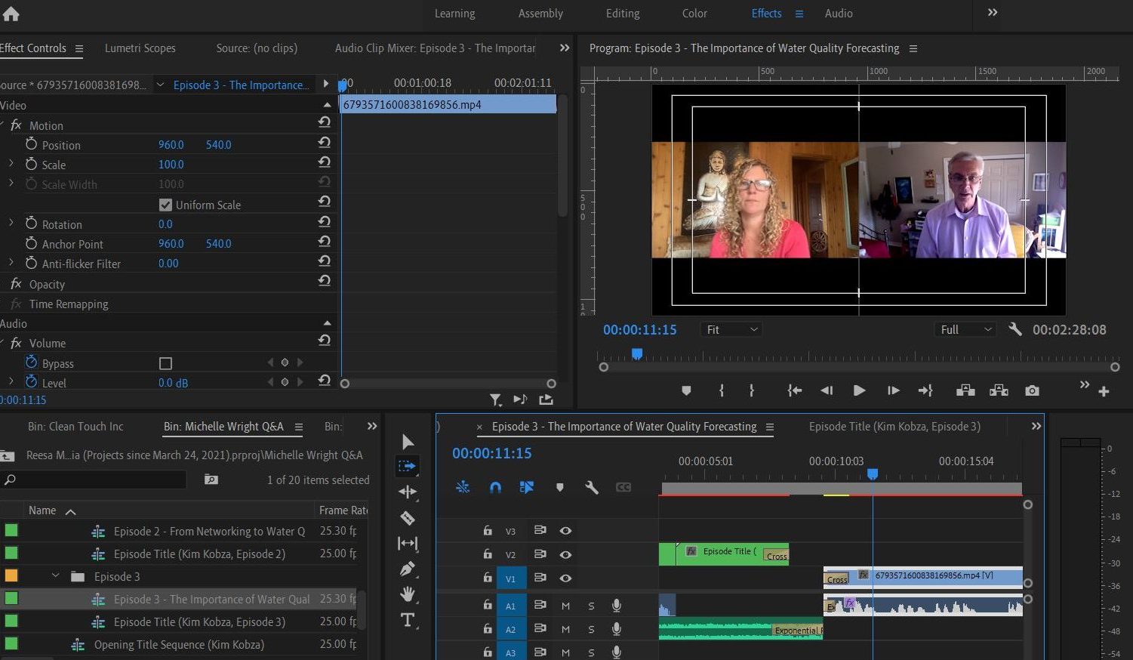This screenshot has width=1133, height=660.
Task: Expand the Rotation property
Action: point(11,223)
